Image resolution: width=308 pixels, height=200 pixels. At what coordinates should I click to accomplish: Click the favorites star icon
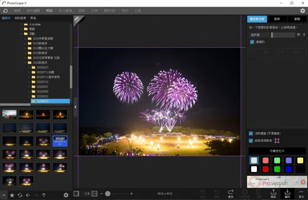[x=12, y=195]
